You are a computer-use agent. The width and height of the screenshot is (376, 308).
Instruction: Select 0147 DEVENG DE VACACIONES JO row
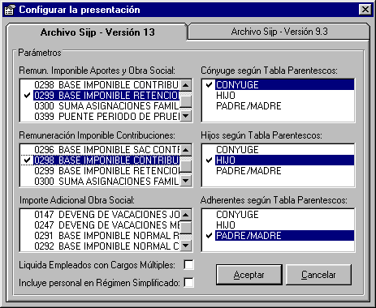click(x=100, y=215)
